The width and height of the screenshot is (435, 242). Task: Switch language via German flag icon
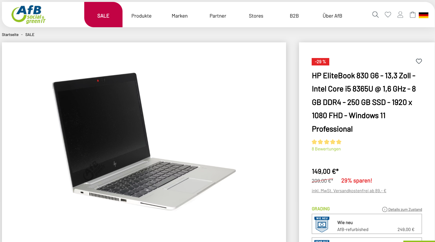point(423,15)
